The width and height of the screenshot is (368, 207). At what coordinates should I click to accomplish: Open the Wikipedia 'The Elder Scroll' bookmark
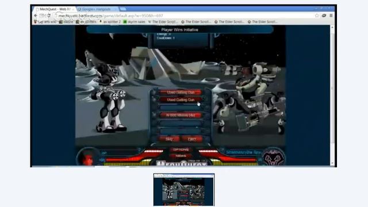(x=163, y=22)
